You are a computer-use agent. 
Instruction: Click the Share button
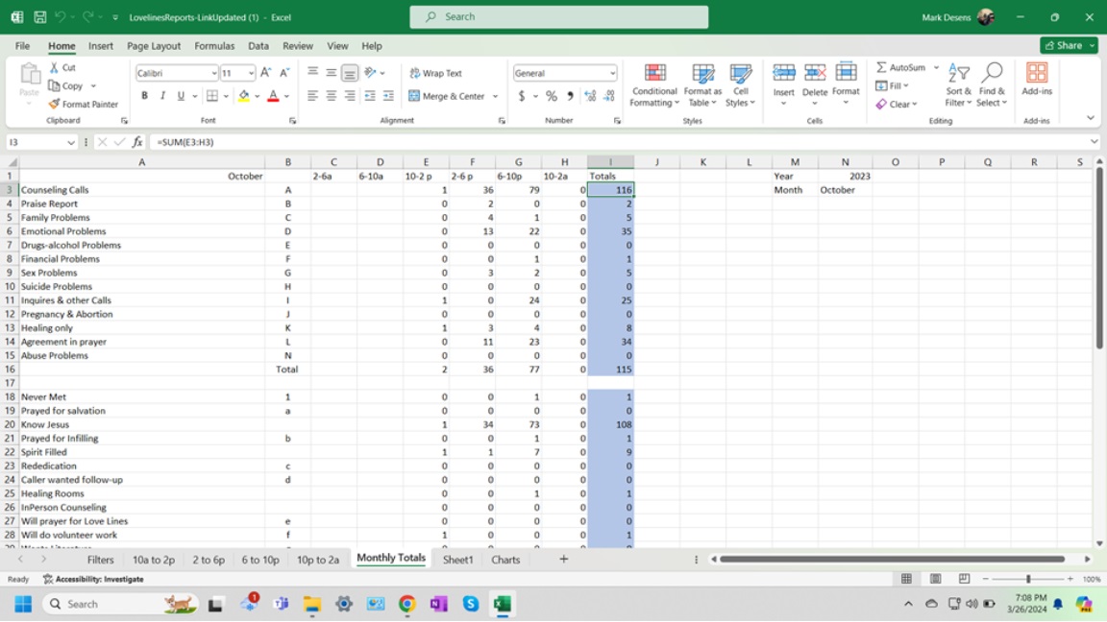coord(1068,45)
